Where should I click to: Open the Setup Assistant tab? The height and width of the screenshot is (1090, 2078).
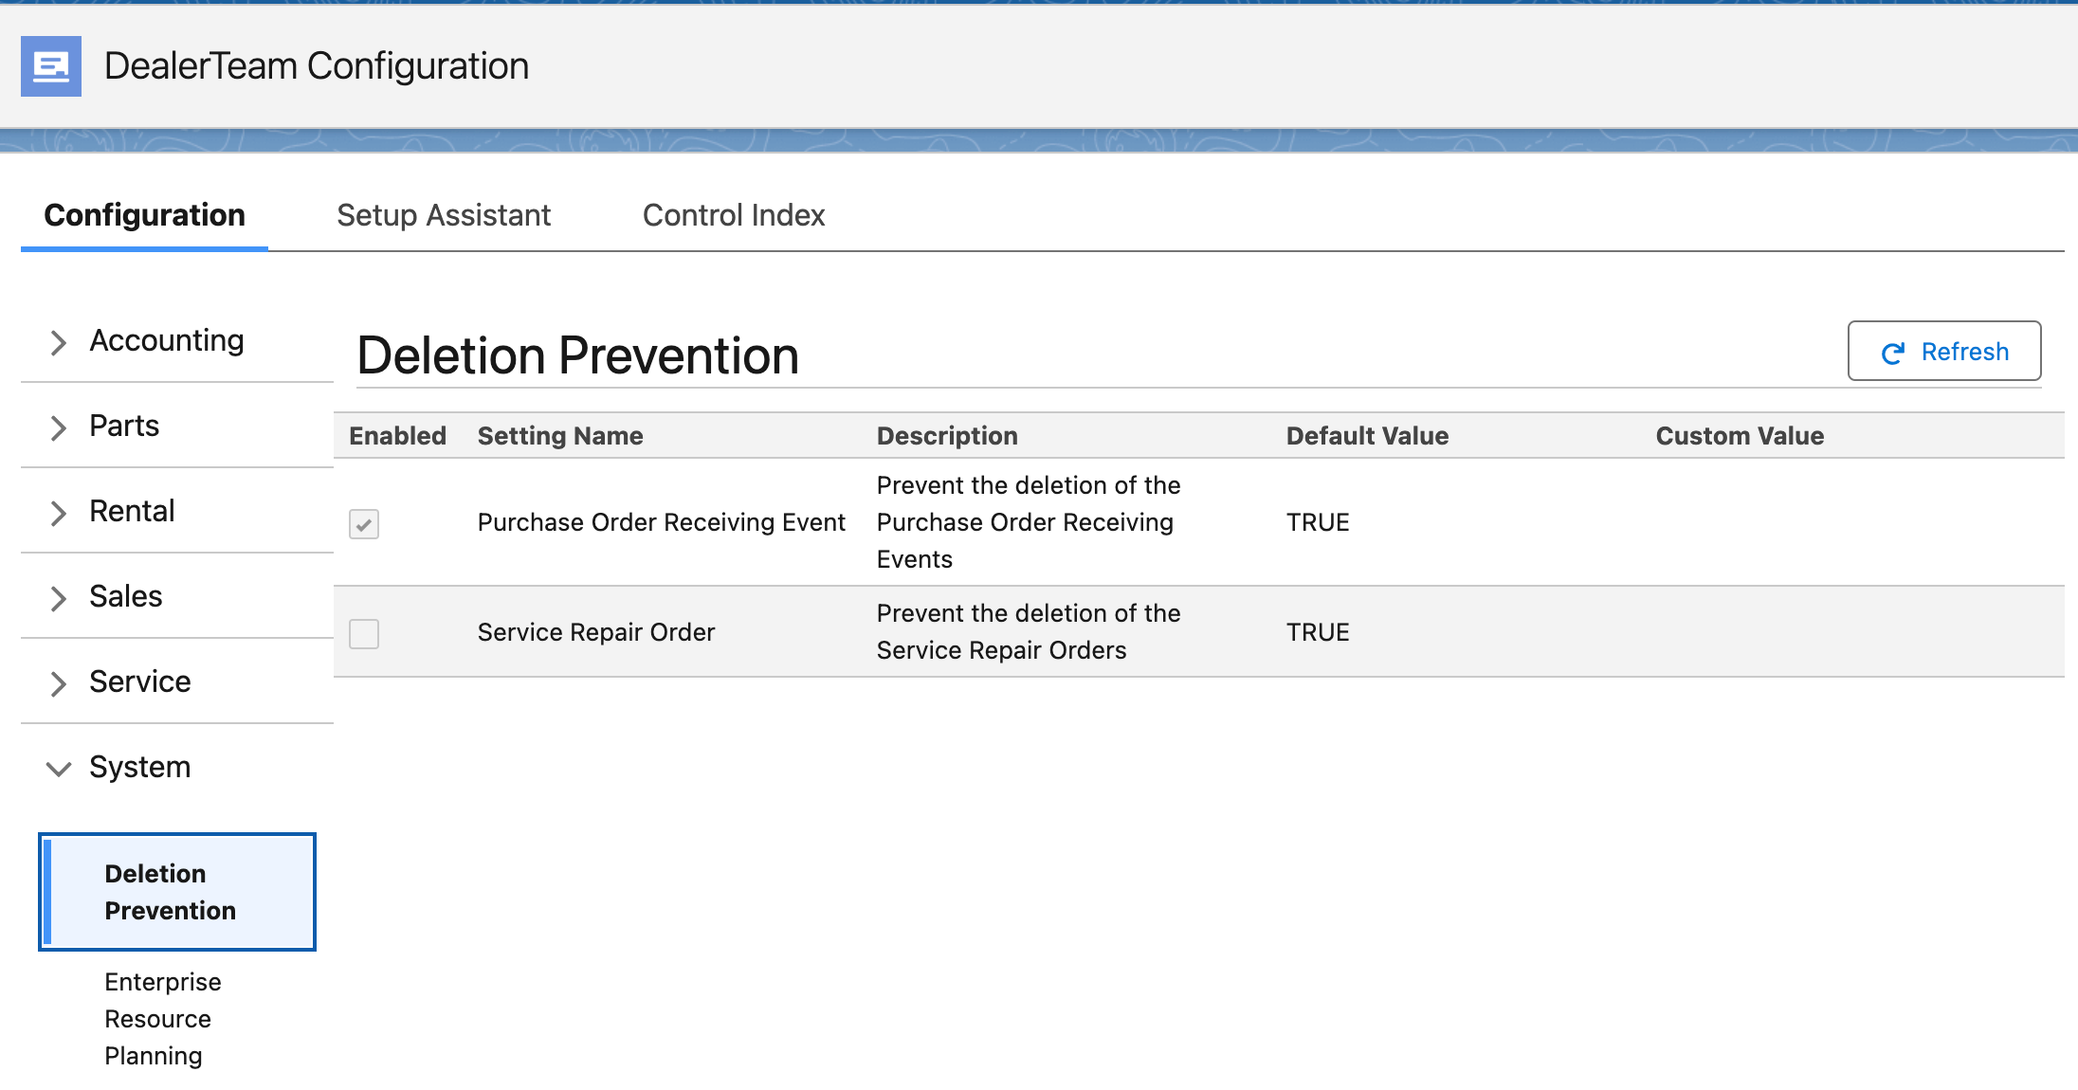(x=444, y=215)
